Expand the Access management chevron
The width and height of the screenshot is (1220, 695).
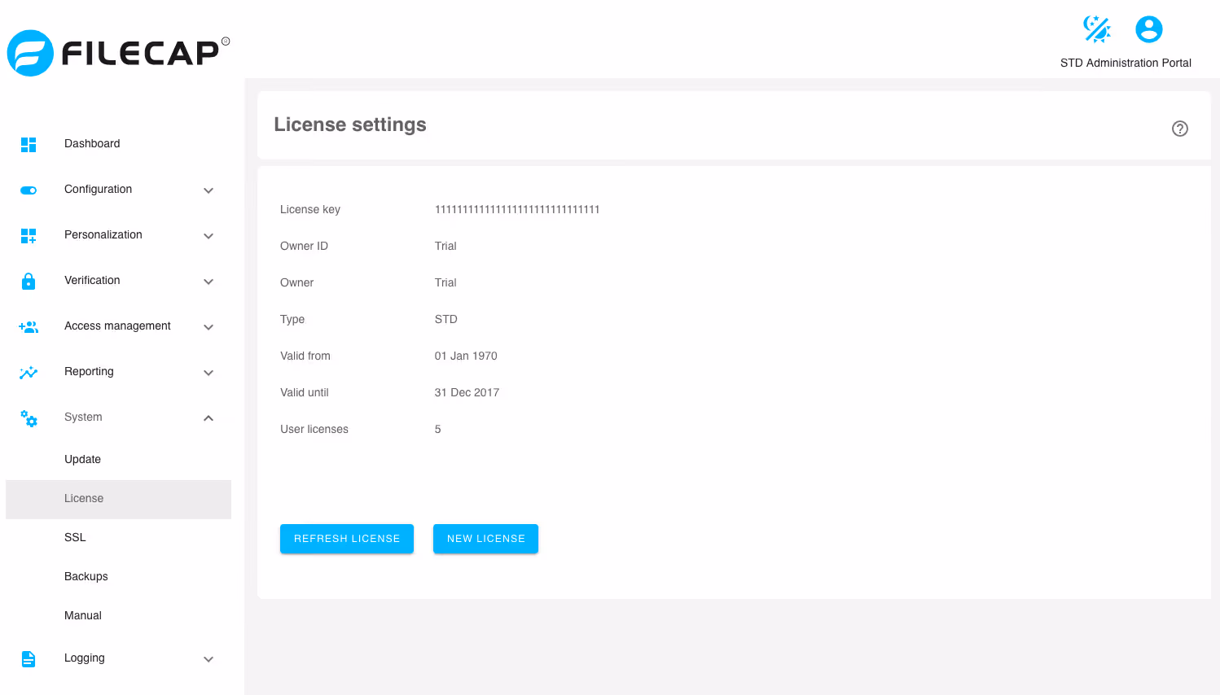tap(208, 327)
